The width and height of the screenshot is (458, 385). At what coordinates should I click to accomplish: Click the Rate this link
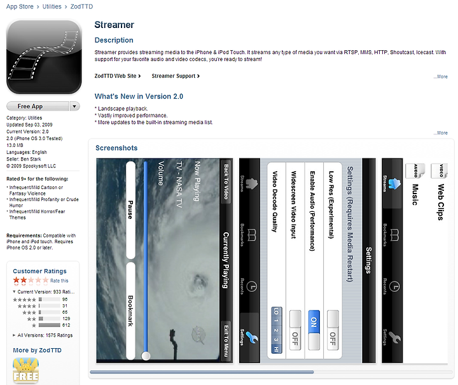tap(59, 281)
